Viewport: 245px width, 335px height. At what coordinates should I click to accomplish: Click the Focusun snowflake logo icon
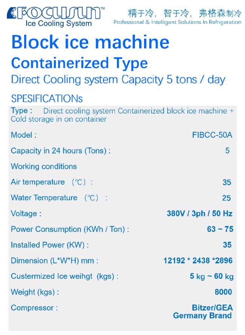point(11,15)
